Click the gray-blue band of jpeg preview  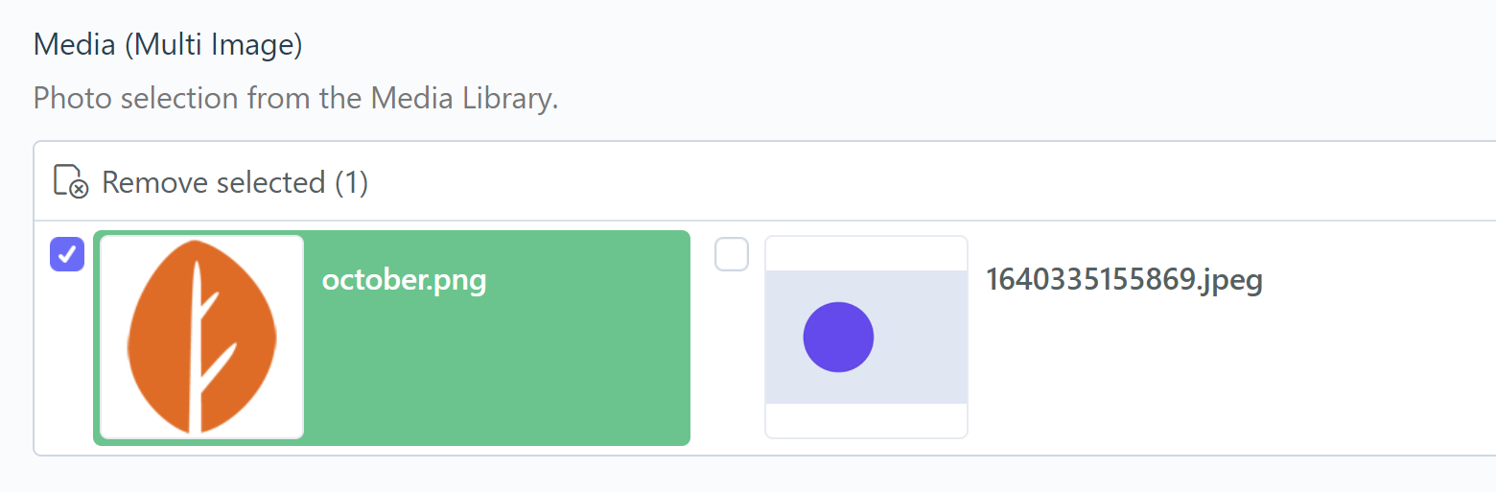921,338
